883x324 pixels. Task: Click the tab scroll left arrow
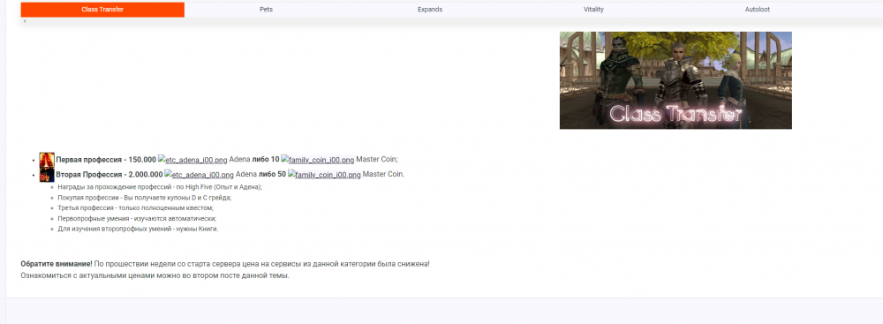coord(25,21)
